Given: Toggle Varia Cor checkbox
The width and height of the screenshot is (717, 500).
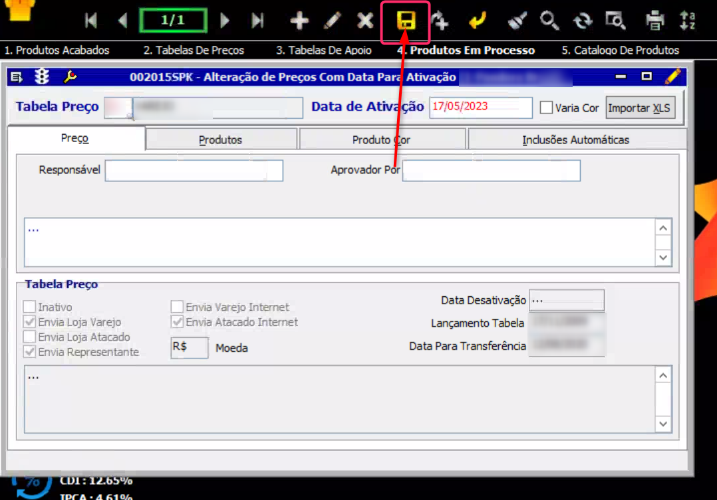Looking at the screenshot, I should click(x=546, y=108).
